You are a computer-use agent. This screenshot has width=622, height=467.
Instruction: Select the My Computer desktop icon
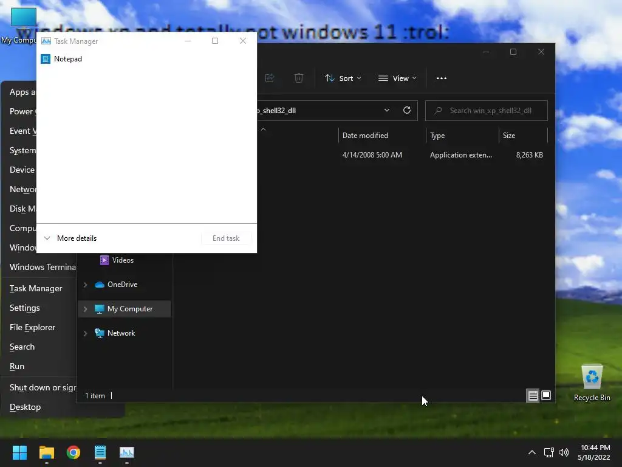click(18, 26)
